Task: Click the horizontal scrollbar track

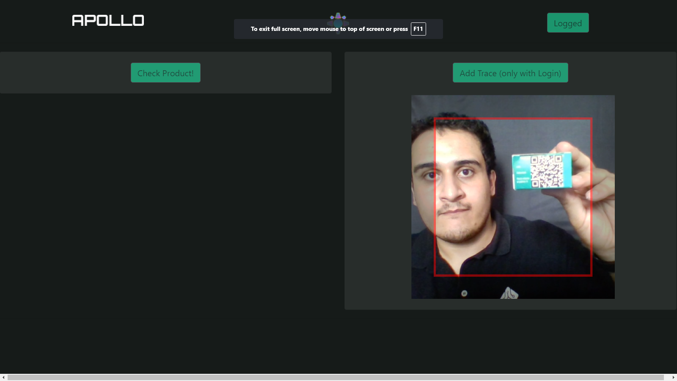Action: pos(336,377)
